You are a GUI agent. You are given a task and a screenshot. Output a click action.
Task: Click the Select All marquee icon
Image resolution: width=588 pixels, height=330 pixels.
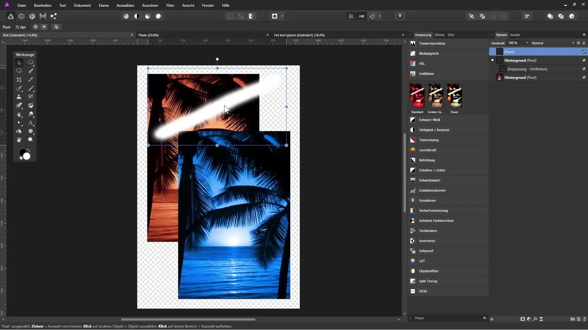tap(230, 16)
